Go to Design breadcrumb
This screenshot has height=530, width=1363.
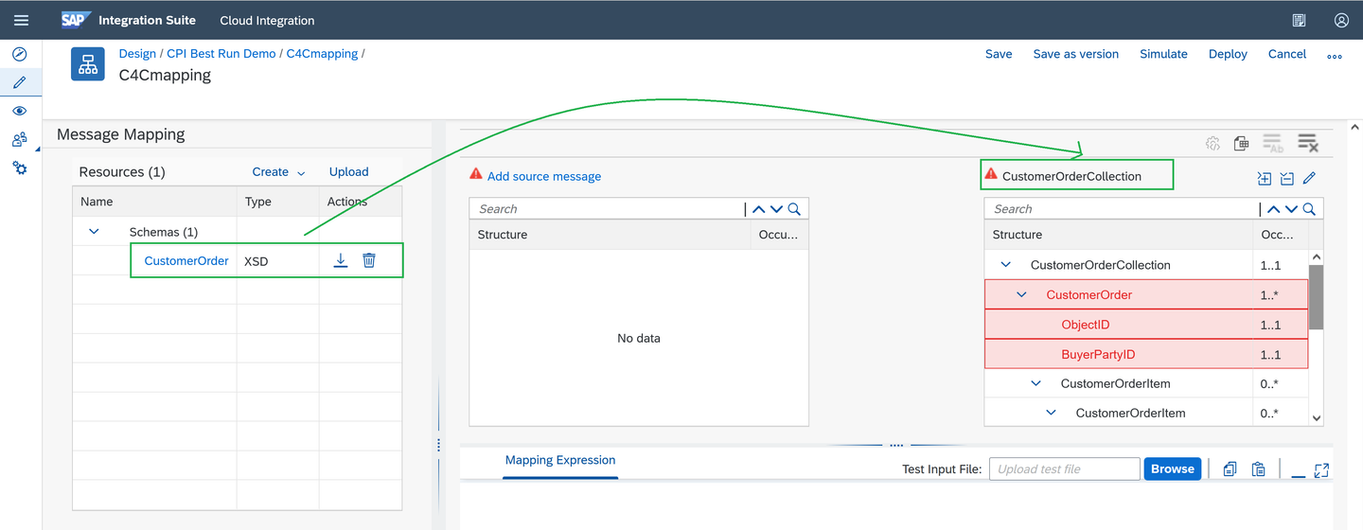[x=137, y=54]
